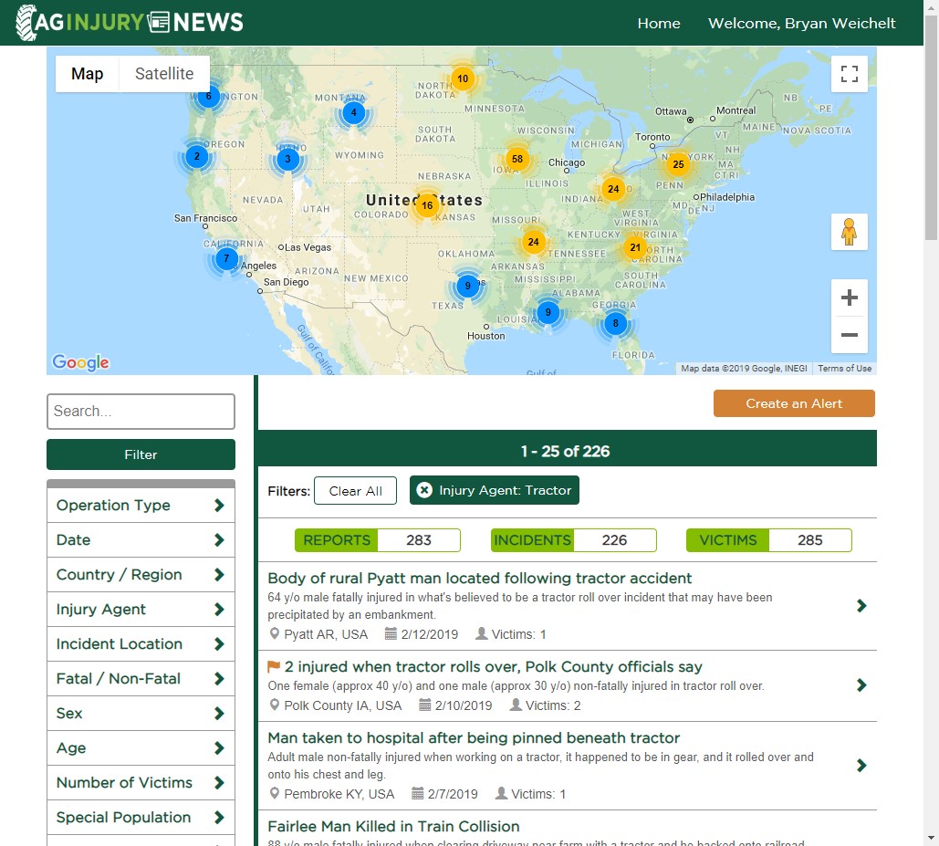Open the cluster marker showing 25
This screenshot has height=846, width=939.
click(679, 164)
